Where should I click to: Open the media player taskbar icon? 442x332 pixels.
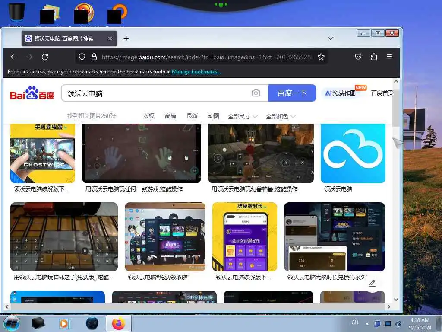coord(64,323)
